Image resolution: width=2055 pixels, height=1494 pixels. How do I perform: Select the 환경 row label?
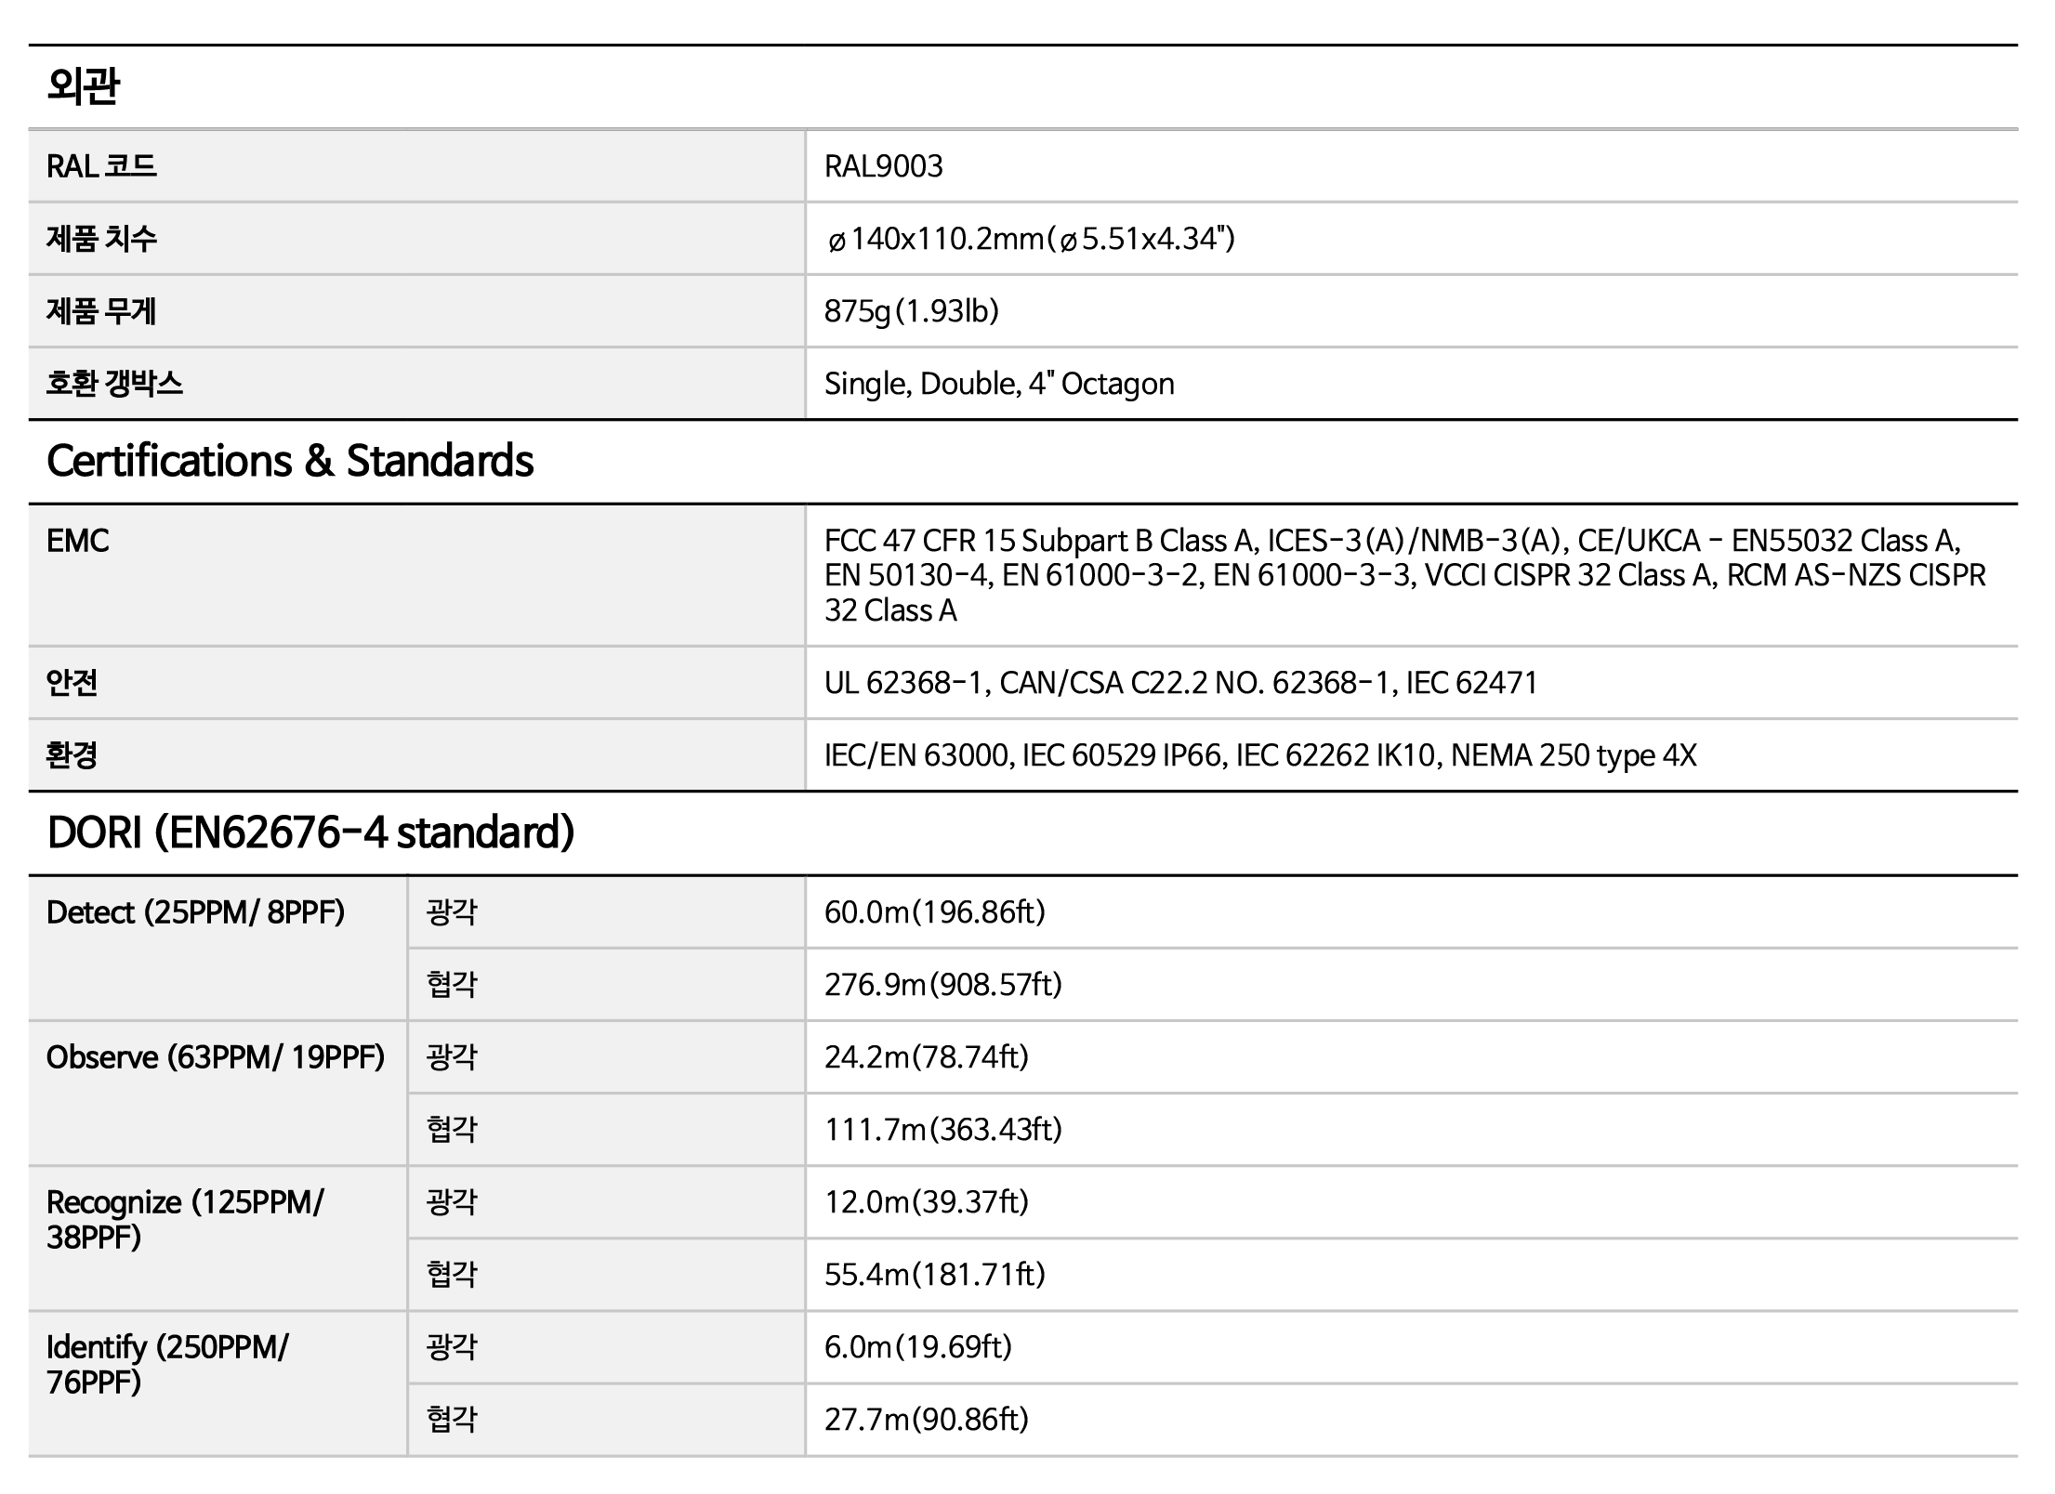[x=72, y=754]
